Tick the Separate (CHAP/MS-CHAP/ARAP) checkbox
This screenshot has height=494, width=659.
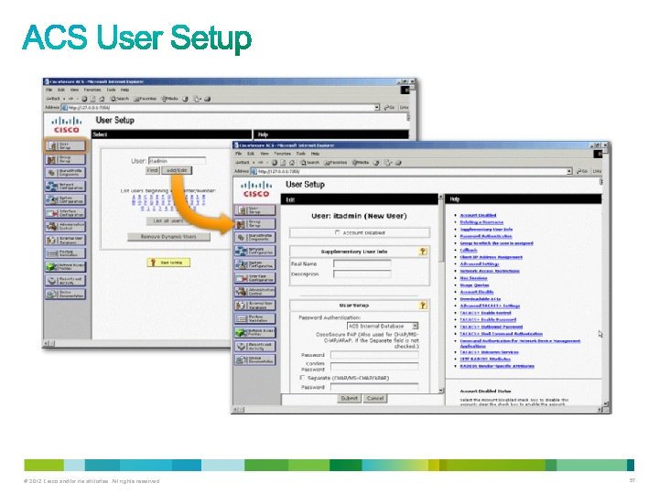pos(302,378)
